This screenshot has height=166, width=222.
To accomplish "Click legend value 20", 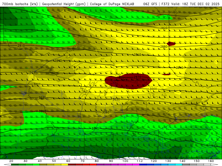I will [11, 161].
